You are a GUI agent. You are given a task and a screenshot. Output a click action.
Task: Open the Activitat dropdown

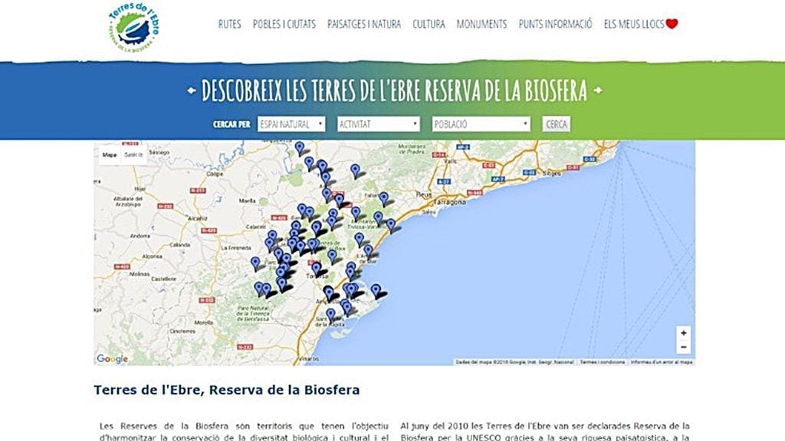(379, 124)
